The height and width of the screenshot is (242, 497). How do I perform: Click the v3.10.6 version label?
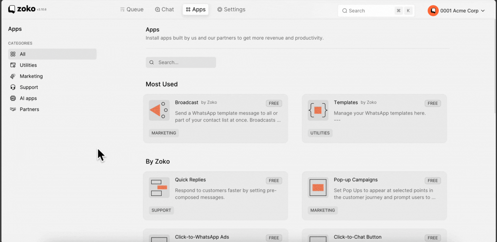tap(42, 10)
